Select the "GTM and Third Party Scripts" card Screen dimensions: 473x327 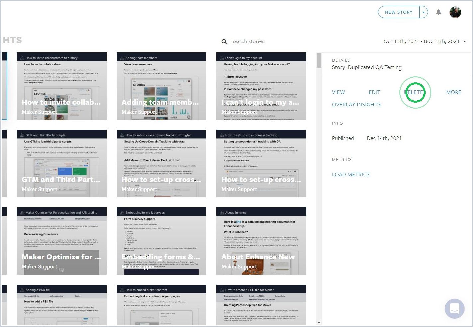[x=61, y=164]
